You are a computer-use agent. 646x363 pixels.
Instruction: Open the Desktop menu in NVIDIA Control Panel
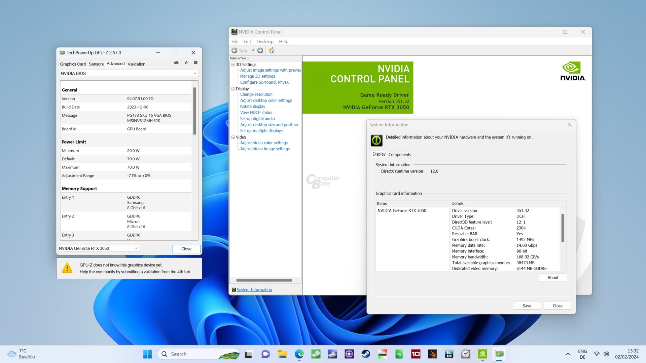point(265,42)
